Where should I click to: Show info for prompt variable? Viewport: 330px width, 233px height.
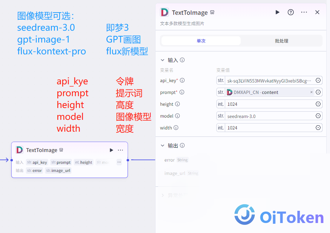(182, 92)
